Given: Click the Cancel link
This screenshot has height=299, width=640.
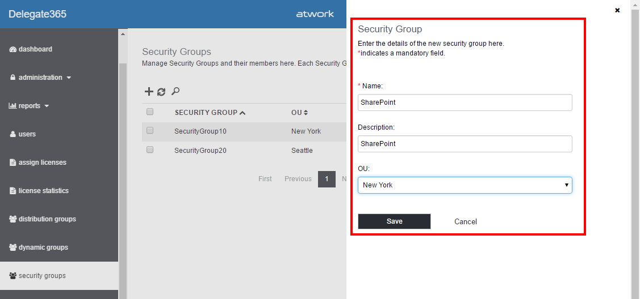Looking at the screenshot, I should 466,221.
